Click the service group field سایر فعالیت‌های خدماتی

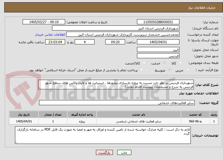pos(117,103)
